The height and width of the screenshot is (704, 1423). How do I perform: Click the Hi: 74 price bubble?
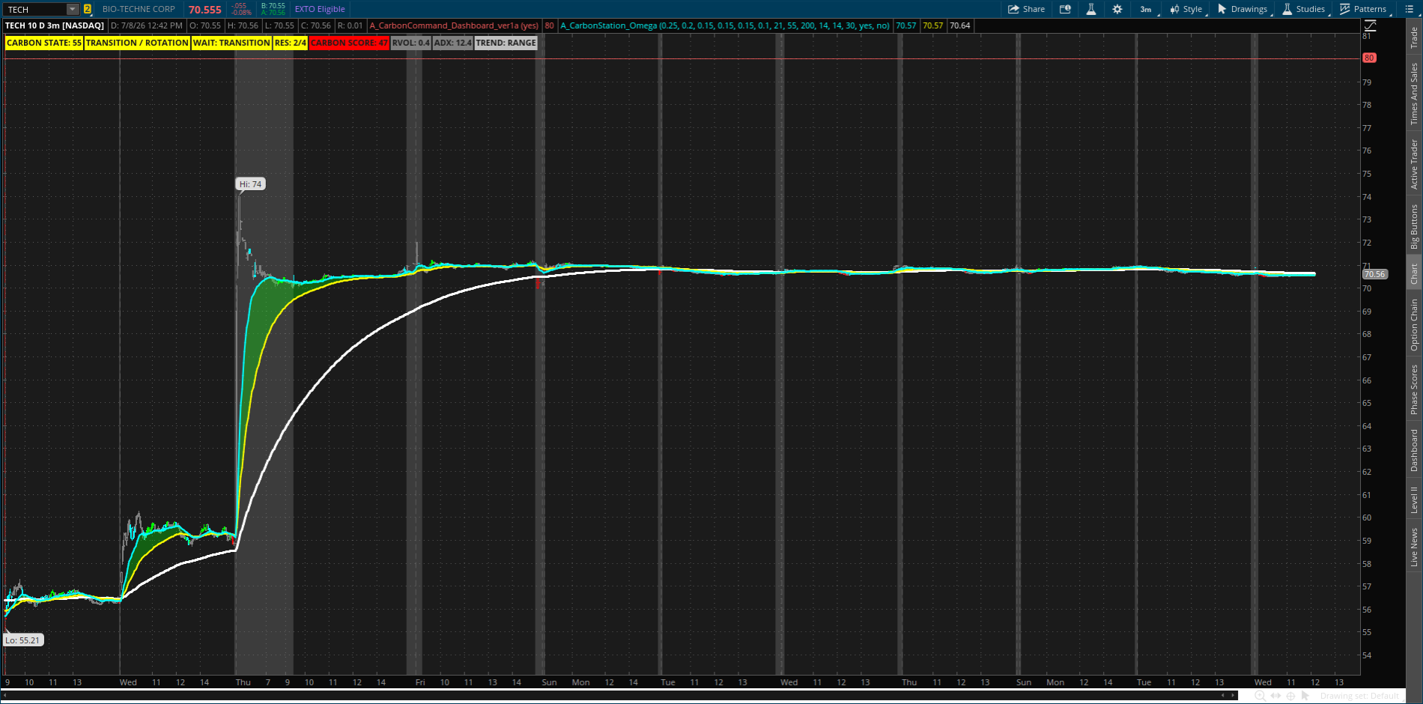coord(251,184)
